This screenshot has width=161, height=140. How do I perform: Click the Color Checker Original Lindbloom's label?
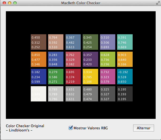click(25, 128)
